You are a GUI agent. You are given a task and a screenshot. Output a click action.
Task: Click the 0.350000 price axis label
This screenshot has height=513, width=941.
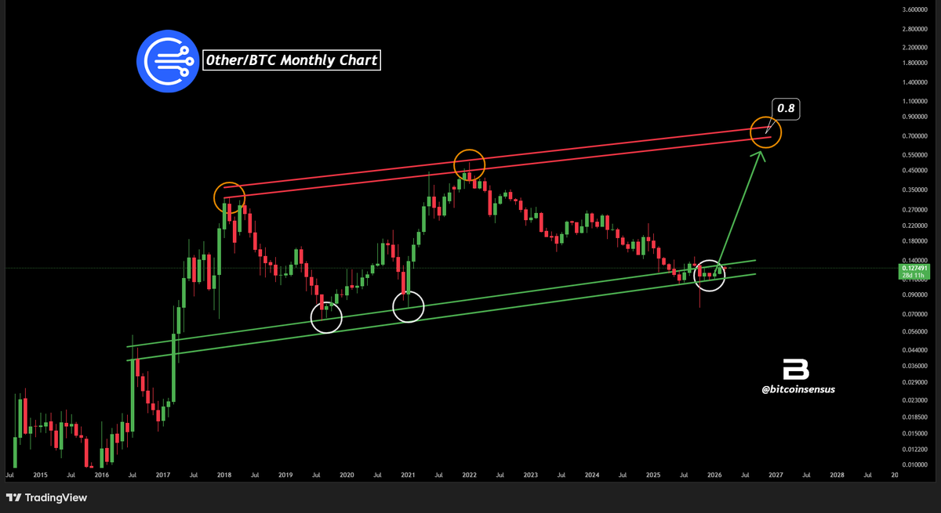point(917,190)
